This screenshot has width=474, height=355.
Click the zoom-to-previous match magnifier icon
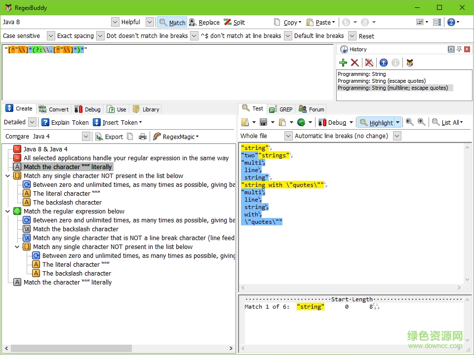(409, 122)
